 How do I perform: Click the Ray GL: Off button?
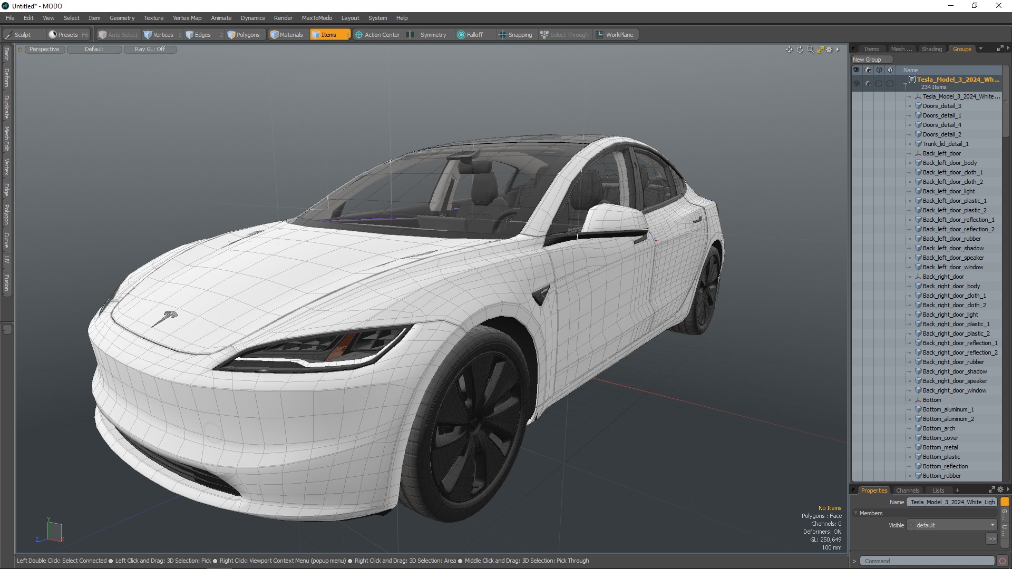coord(150,49)
